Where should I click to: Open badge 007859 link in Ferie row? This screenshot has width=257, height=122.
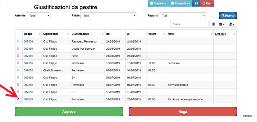[28, 56]
